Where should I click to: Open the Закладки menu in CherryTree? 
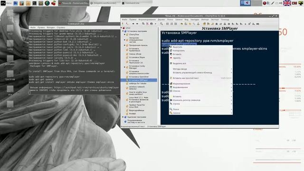pyautogui.click(x=195, y=19)
